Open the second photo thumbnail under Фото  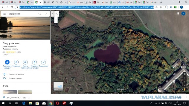(x=25, y=92)
